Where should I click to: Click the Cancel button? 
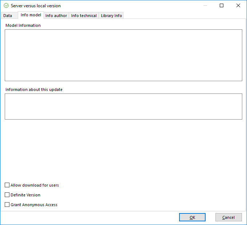[x=228, y=217]
